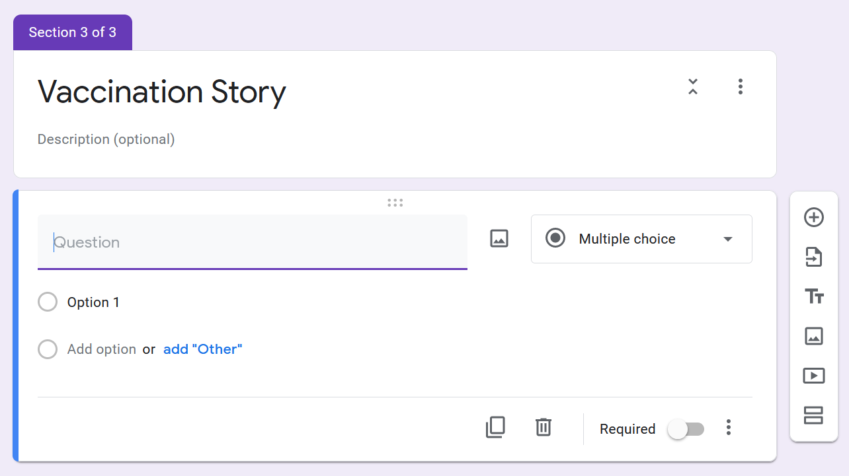Viewport: 849px width, 476px height.
Task: Click the Add option text
Action: tap(101, 349)
